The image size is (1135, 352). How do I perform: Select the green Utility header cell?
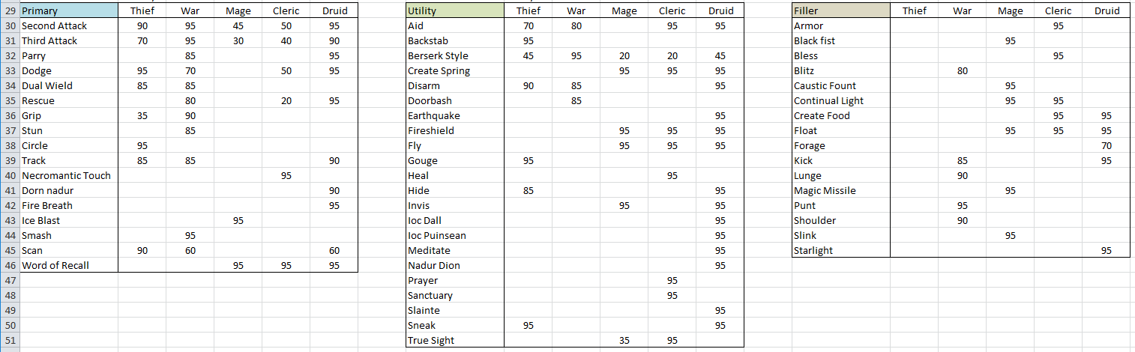coord(454,10)
